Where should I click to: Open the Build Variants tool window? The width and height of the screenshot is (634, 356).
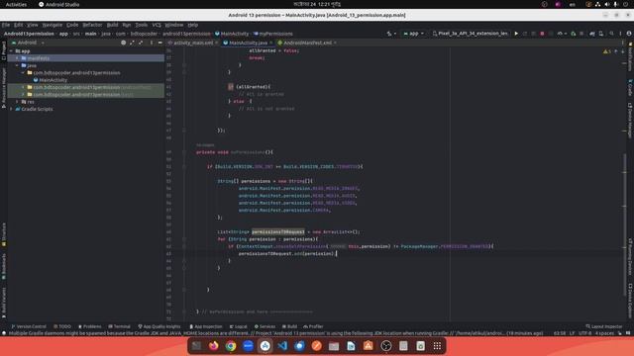(4, 304)
